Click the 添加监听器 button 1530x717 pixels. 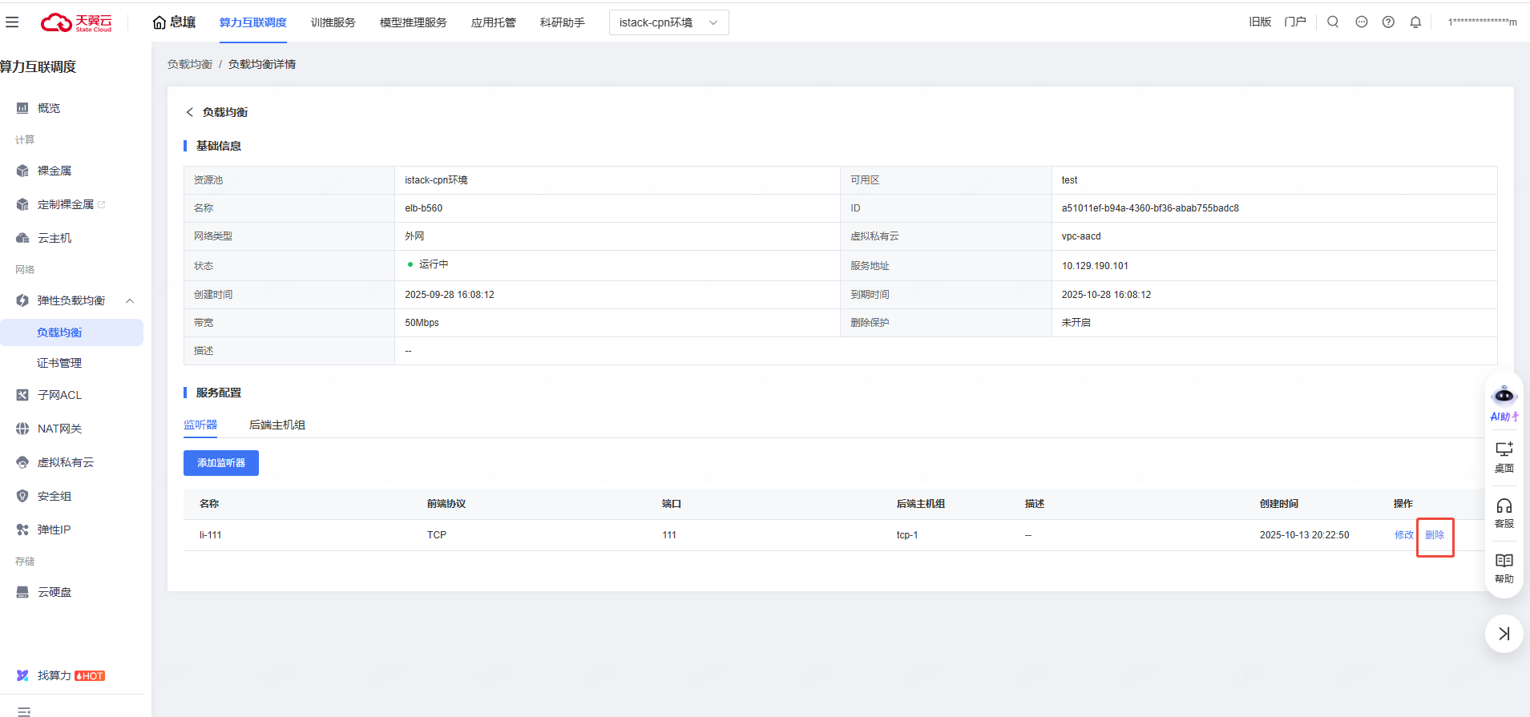point(221,463)
